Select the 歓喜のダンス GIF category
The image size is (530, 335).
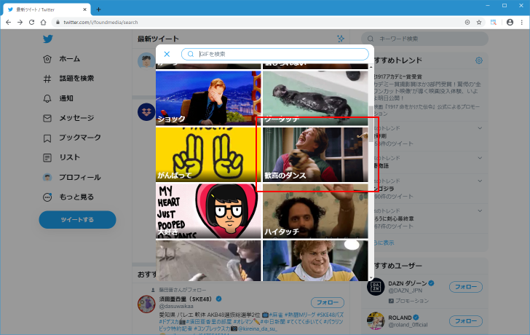pos(315,154)
